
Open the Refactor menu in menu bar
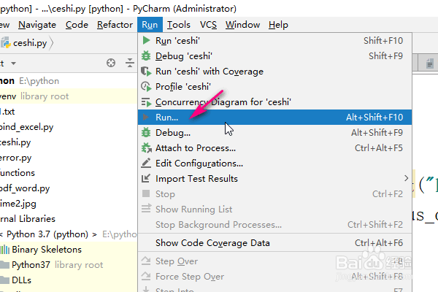click(115, 25)
